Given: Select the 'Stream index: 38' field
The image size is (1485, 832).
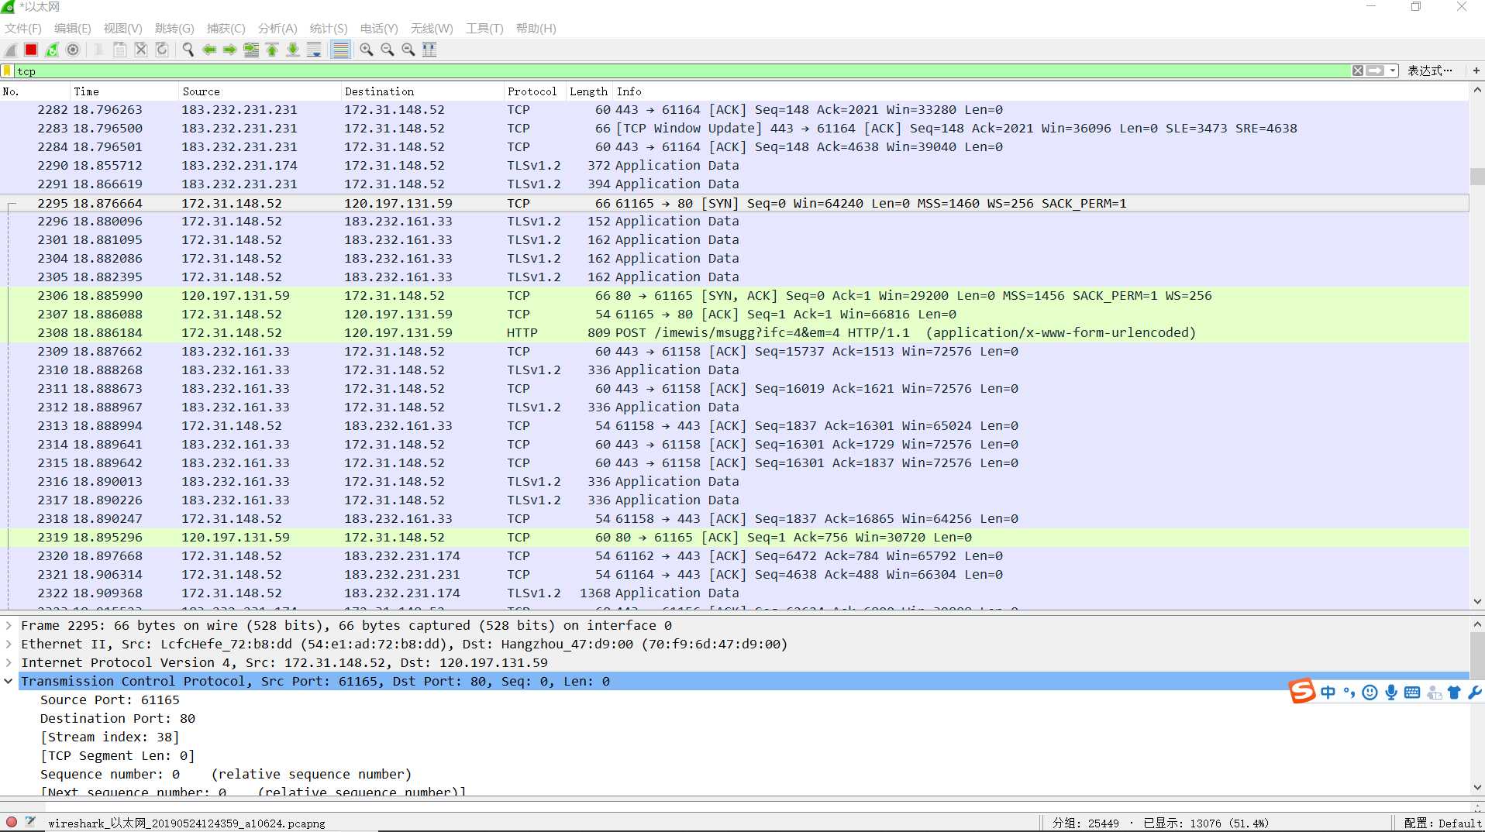Looking at the screenshot, I should (x=109, y=737).
